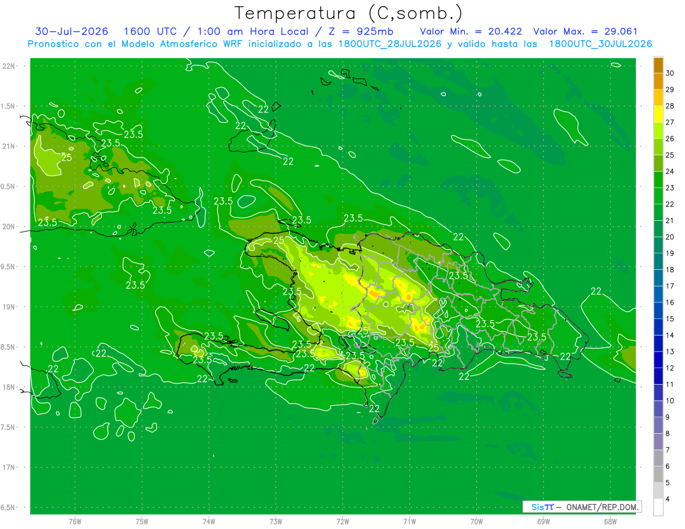This screenshot has width=685, height=529.
Task: Click "Valor Min. = 20.422" text
Action: [471, 31]
